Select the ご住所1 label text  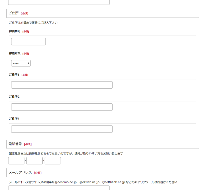pyautogui.click(x=14, y=75)
